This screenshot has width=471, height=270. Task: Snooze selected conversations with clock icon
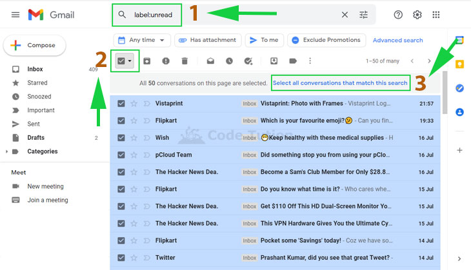pos(229,61)
